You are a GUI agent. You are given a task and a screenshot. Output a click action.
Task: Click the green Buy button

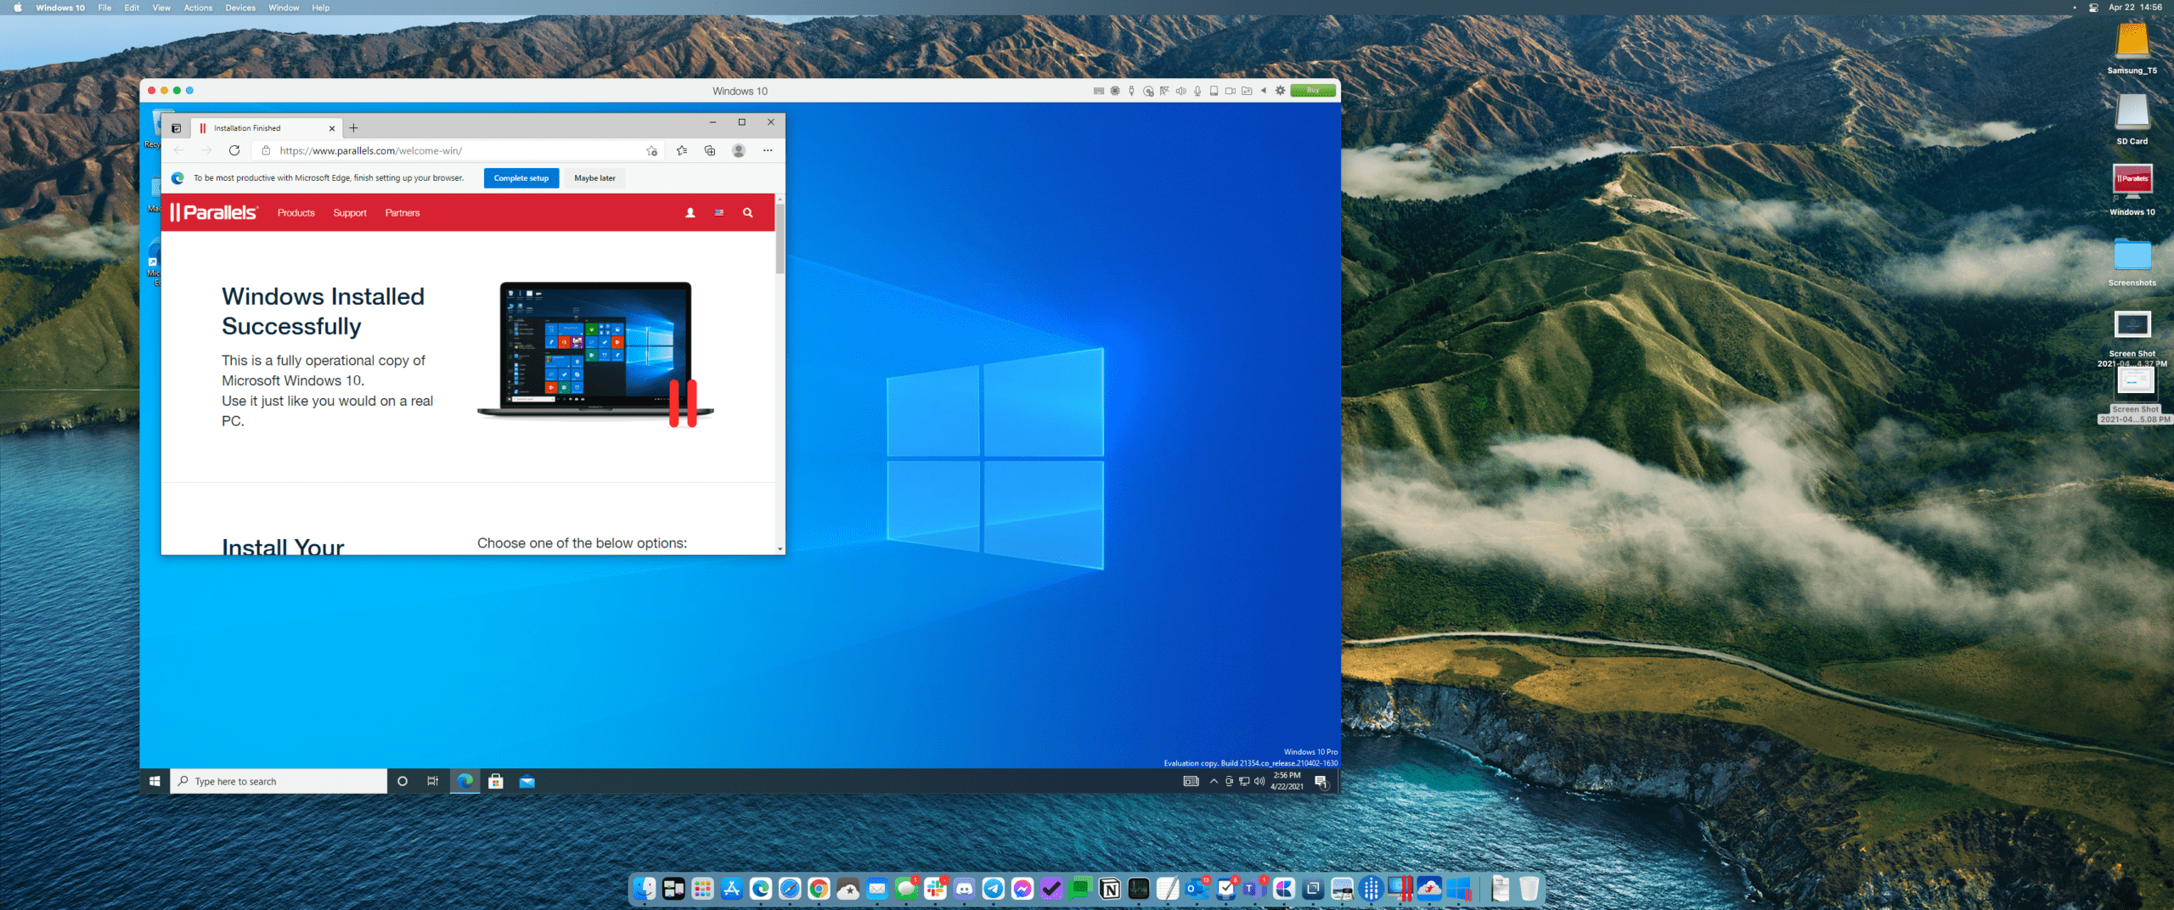[1313, 91]
